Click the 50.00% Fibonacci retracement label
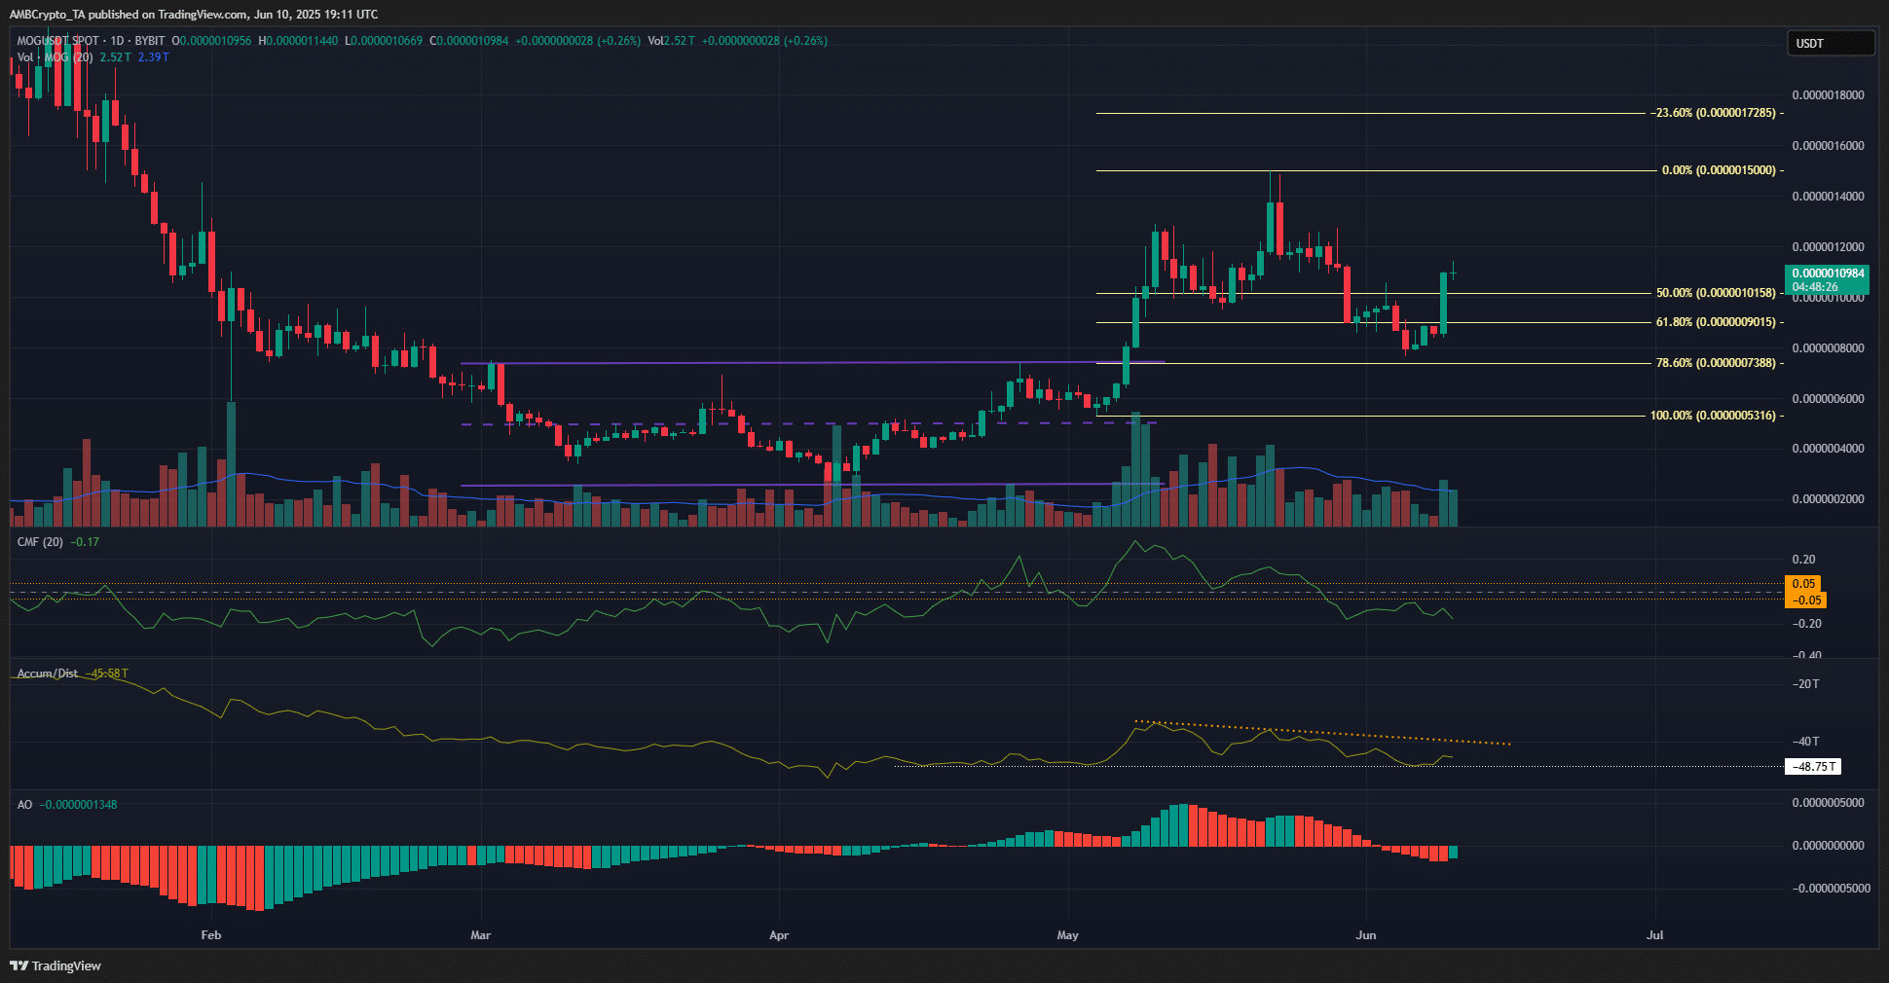 pos(1716,293)
